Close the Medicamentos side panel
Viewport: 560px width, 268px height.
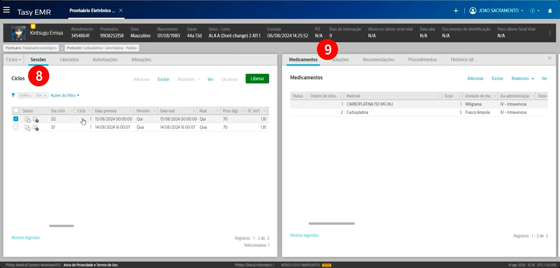pos(549,58)
